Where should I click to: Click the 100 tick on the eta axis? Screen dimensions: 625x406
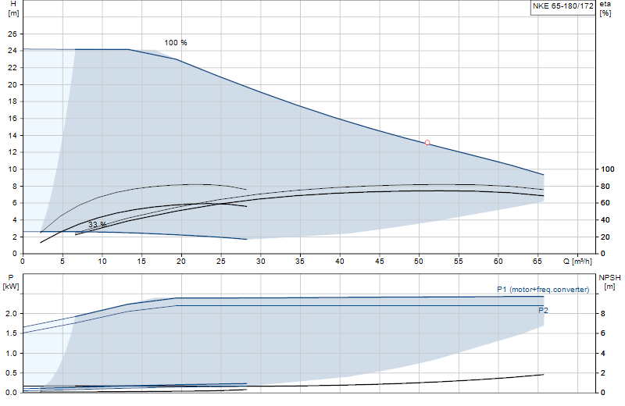pyautogui.click(x=608, y=169)
